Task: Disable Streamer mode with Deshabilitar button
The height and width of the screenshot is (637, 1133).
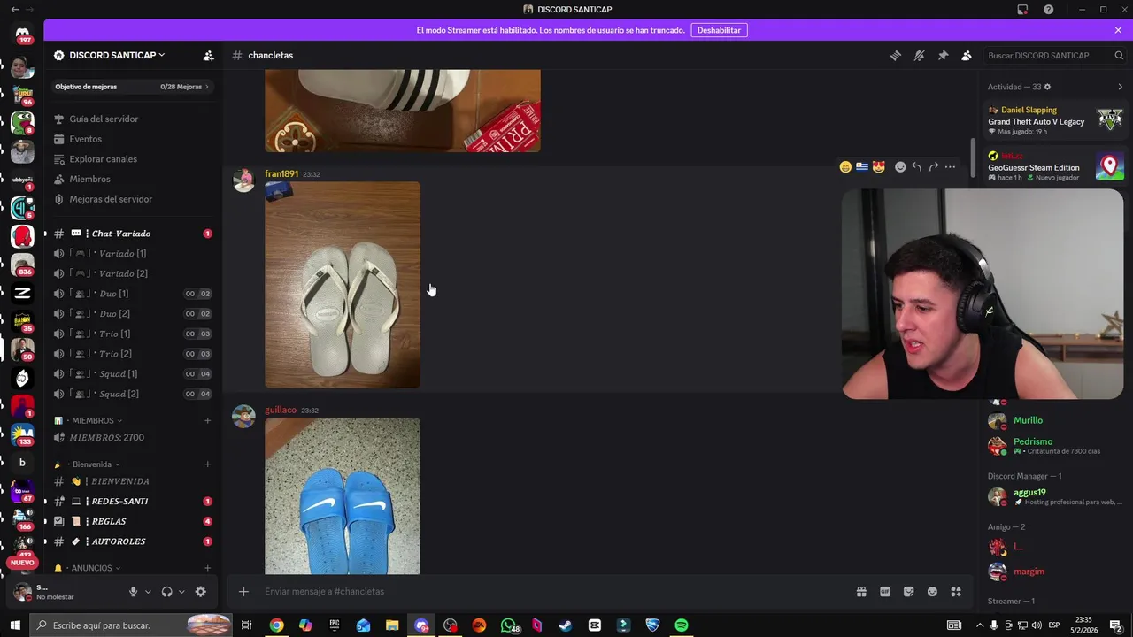Action: (x=719, y=30)
